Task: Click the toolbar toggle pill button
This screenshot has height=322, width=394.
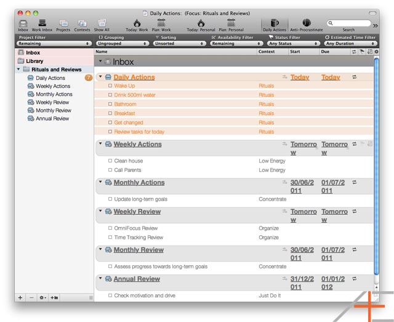Action: tap(372, 13)
